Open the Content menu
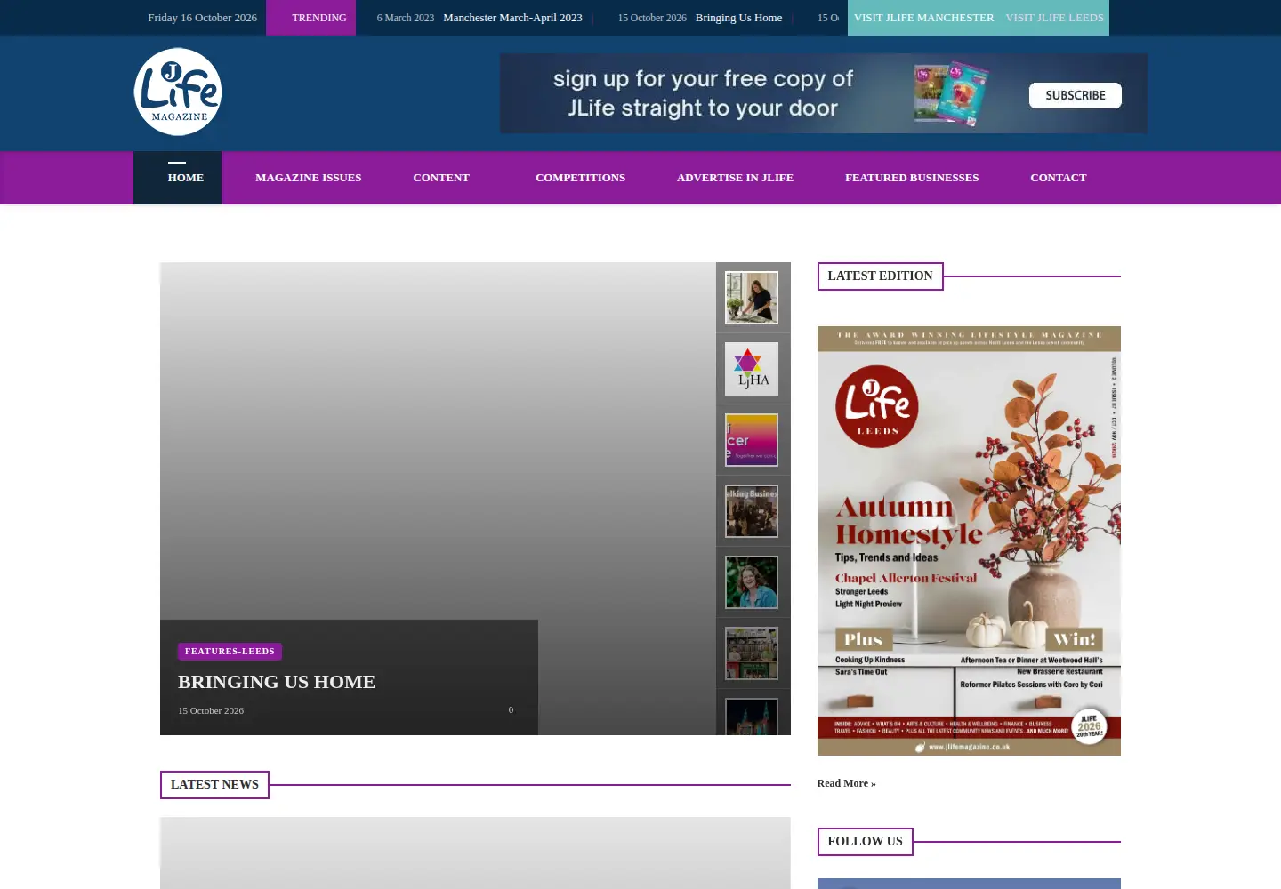 click(441, 178)
